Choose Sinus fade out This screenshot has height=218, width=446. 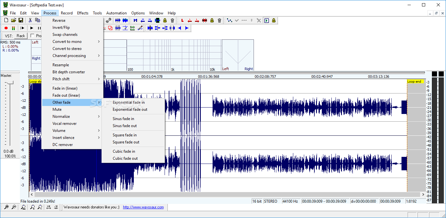pos(133,126)
